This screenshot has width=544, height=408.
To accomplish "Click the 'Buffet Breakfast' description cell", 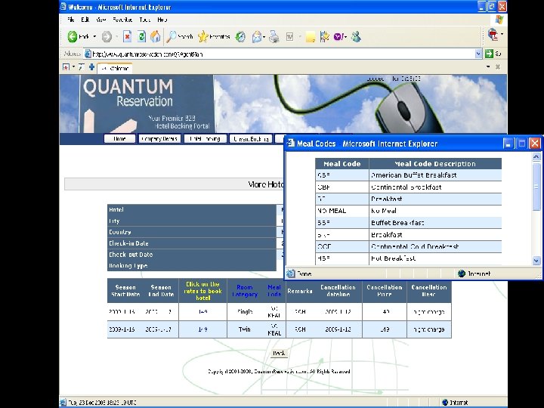I will pos(435,222).
